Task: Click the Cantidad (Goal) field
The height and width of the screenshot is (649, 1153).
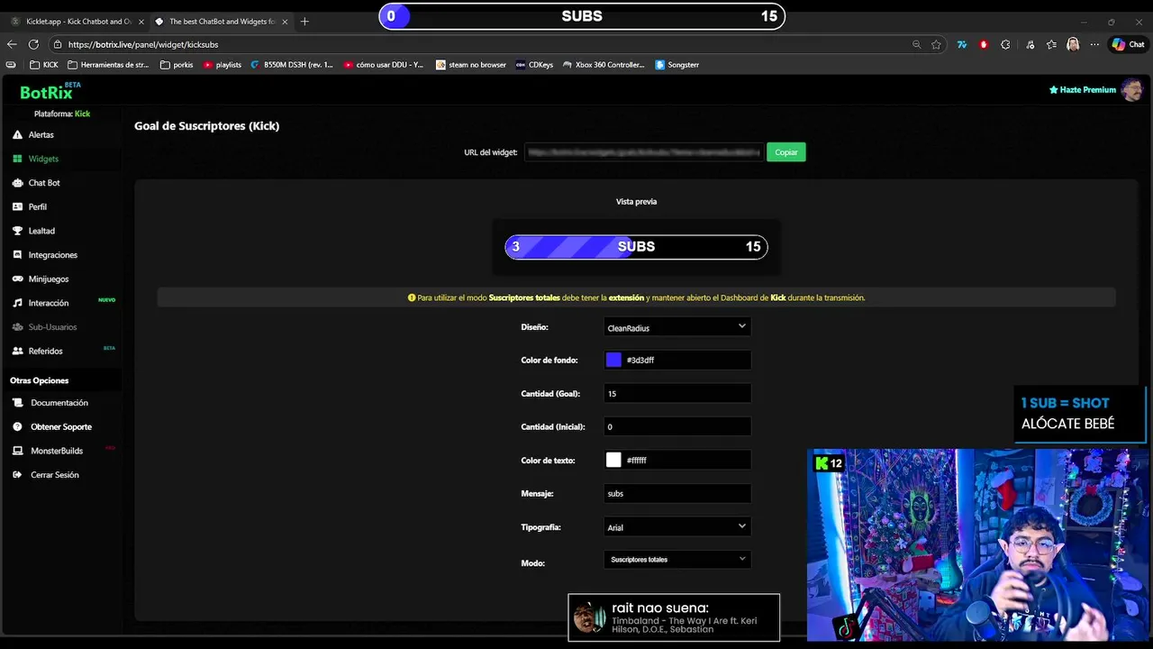Action: (x=677, y=393)
